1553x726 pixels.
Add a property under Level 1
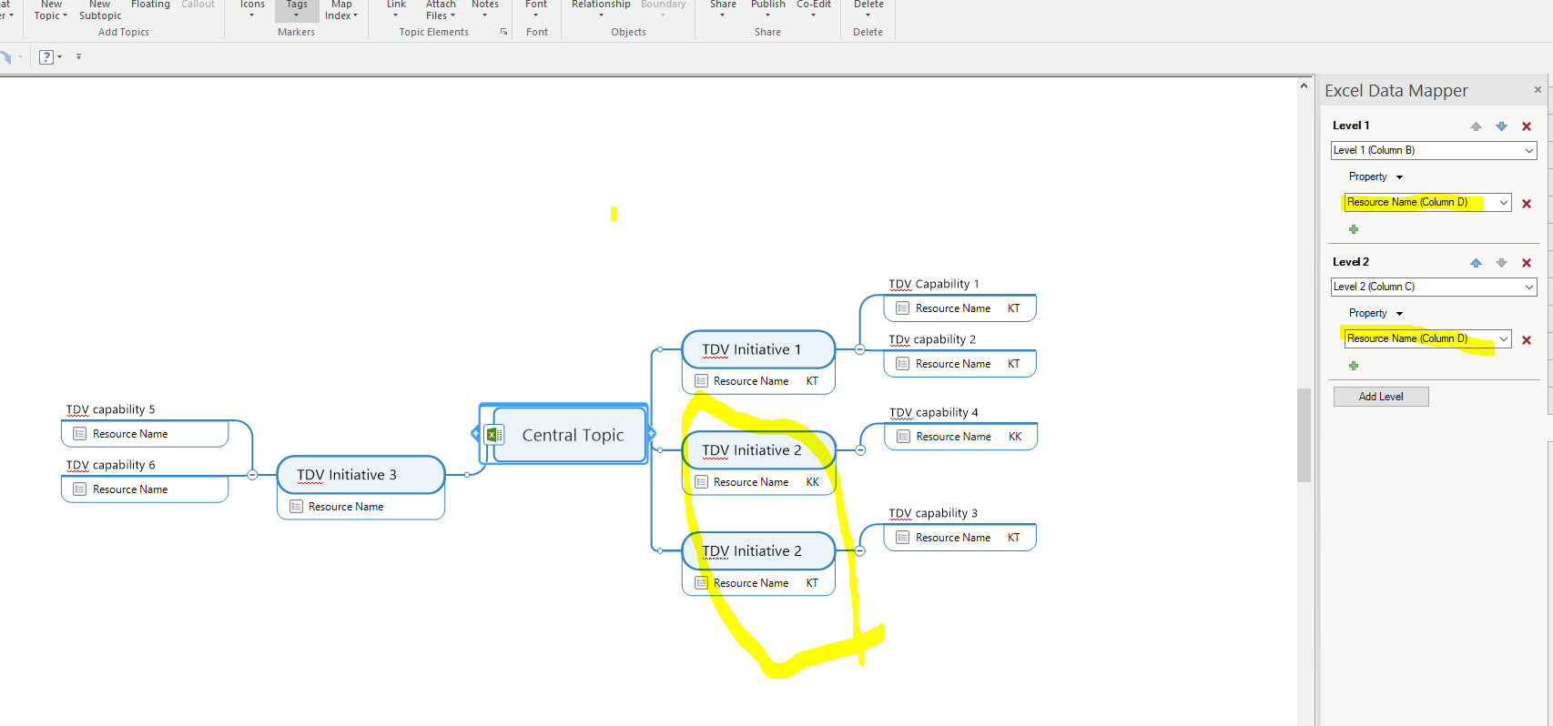click(x=1354, y=229)
